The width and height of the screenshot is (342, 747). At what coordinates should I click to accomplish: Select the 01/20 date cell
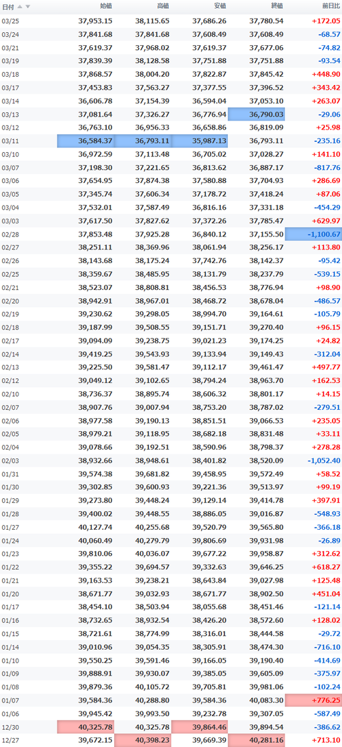point(10,593)
